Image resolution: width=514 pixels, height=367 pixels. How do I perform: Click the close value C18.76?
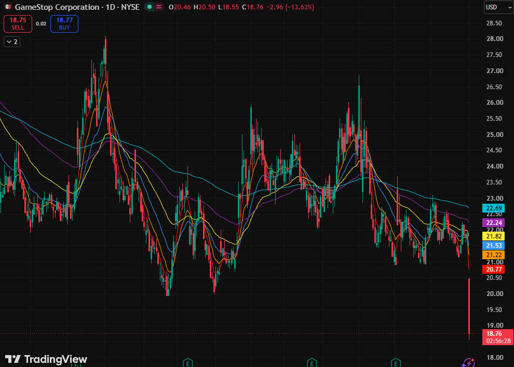tap(252, 7)
